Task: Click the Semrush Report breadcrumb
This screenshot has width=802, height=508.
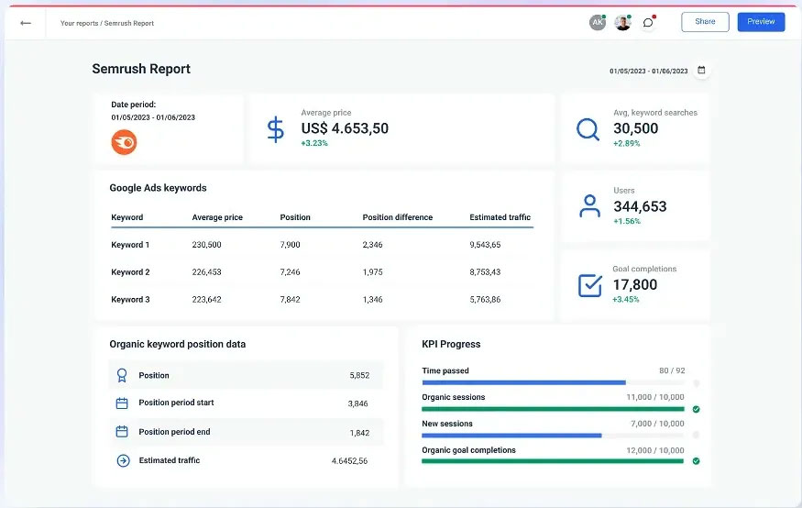Action: point(129,23)
